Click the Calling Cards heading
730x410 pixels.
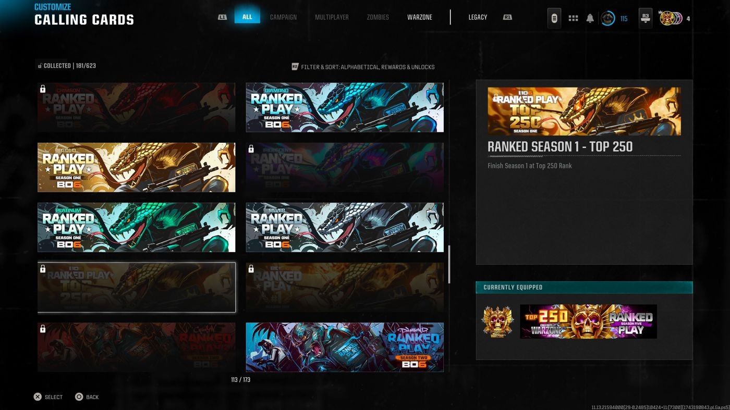pyautogui.click(x=84, y=20)
